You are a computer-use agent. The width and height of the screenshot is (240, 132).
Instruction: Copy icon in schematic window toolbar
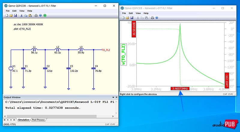[x=26, y=15]
